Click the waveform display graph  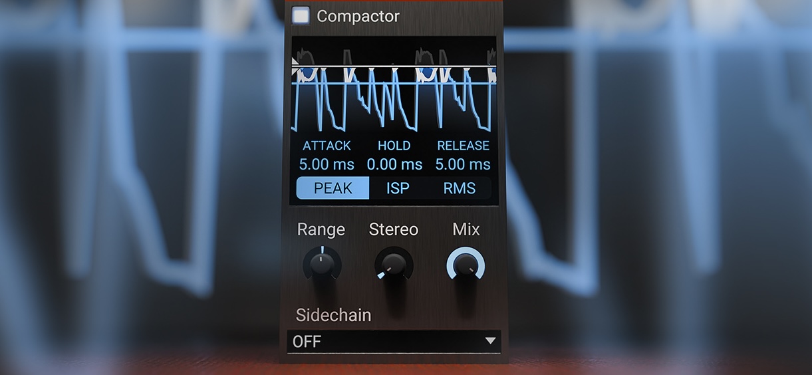(394, 84)
